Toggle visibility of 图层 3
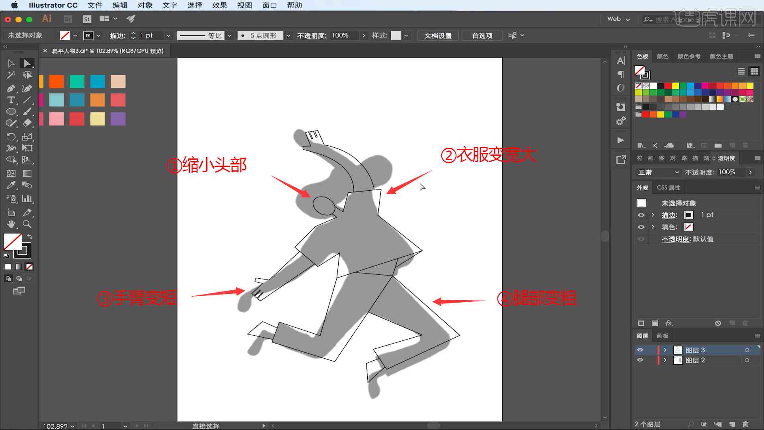This screenshot has width=764, height=430. [639, 350]
